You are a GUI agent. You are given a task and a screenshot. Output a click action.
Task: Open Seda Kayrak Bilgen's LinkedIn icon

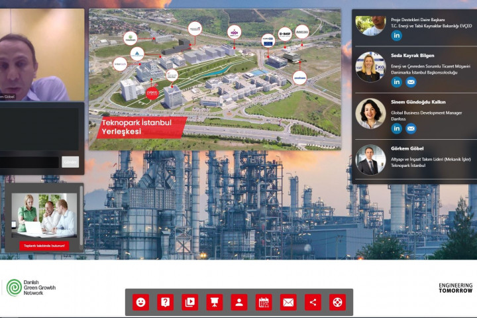pos(396,82)
